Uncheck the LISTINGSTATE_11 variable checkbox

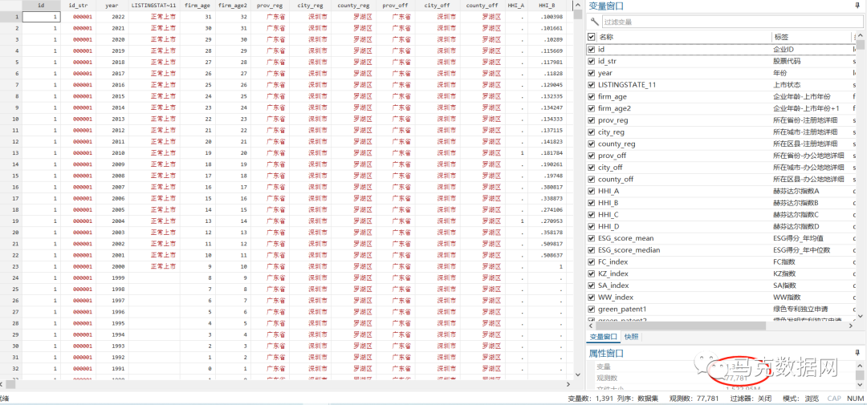point(591,84)
